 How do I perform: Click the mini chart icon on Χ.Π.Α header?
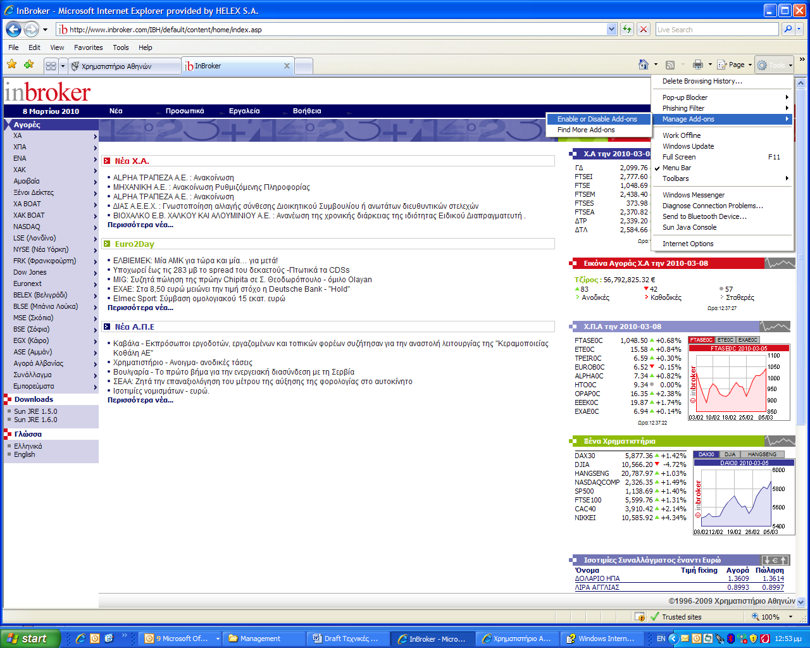click(x=775, y=327)
